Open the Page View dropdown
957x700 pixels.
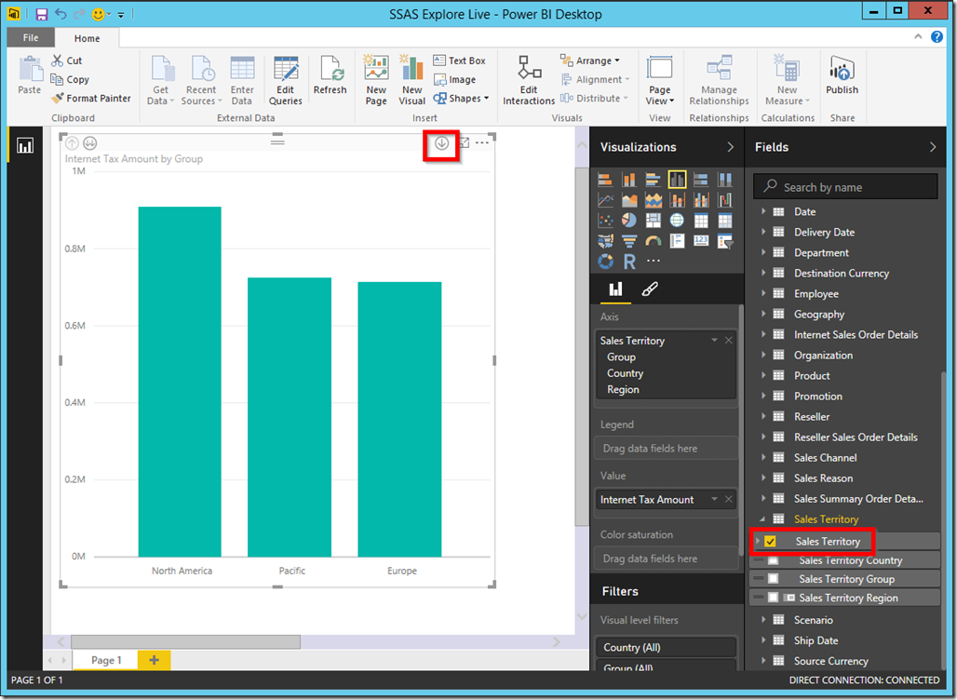click(660, 82)
